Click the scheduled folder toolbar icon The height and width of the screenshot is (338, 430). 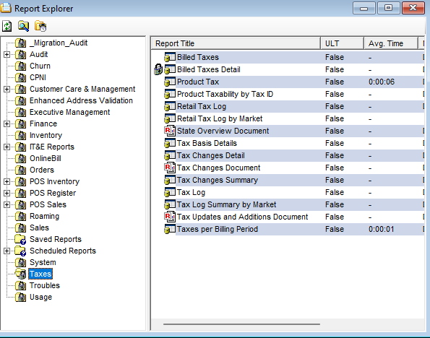click(40, 26)
